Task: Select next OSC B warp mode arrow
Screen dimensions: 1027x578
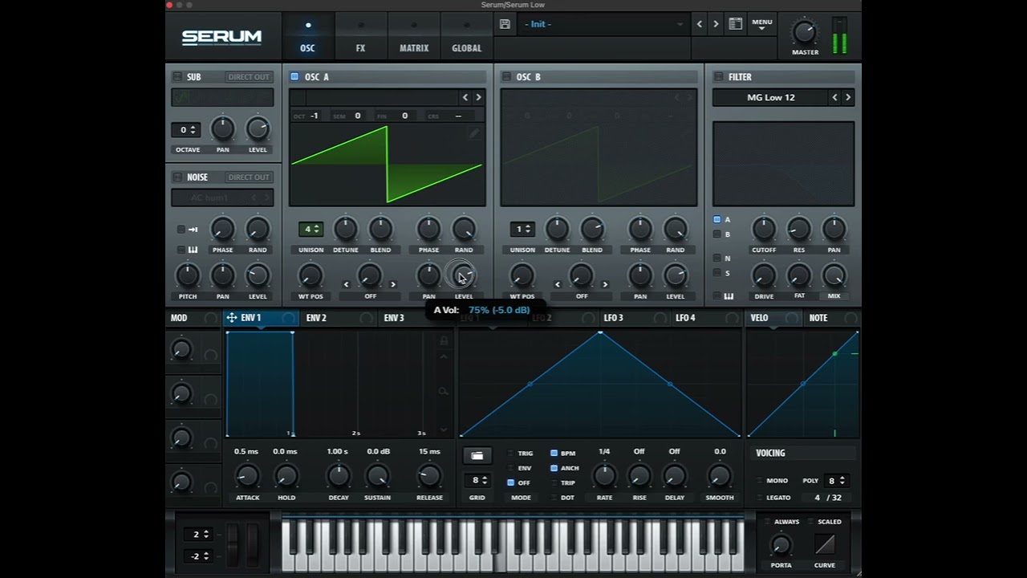Action: pos(605,284)
